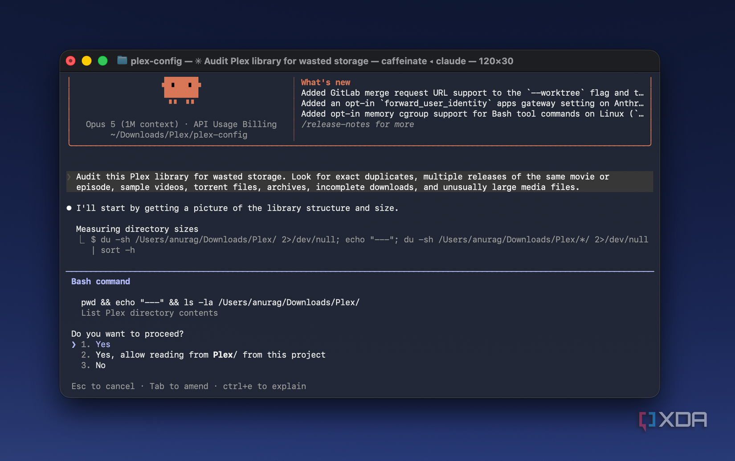
Task: Click the selection arrow beside option Yes
Action: [x=73, y=344]
